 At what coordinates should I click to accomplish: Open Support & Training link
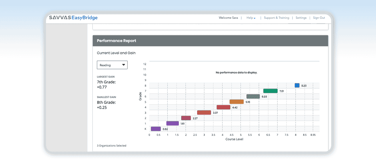[276, 18]
